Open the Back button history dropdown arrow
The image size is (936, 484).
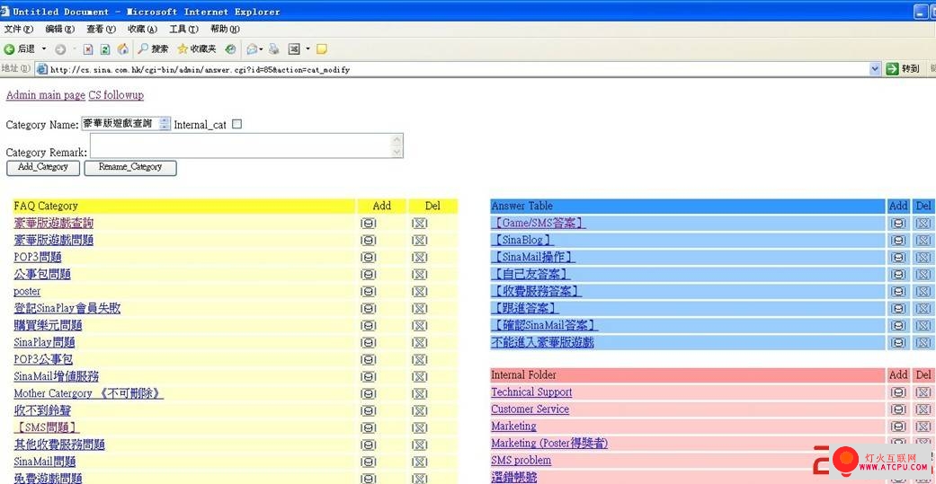click(43, 48)
